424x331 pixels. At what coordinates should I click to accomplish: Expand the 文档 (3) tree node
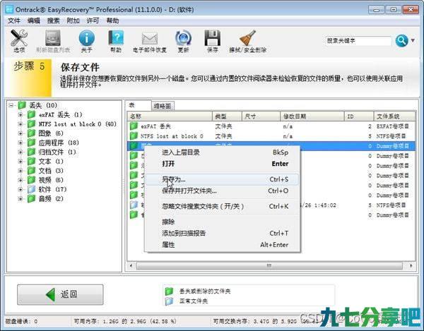point(20,171)
